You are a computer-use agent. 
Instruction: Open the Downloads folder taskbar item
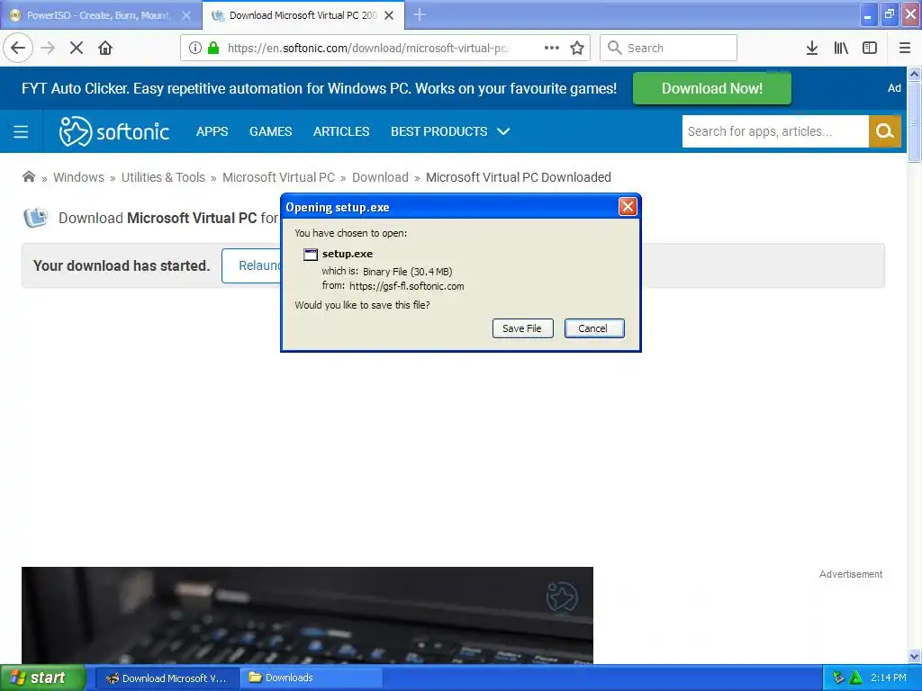click(x=312, y=678)
